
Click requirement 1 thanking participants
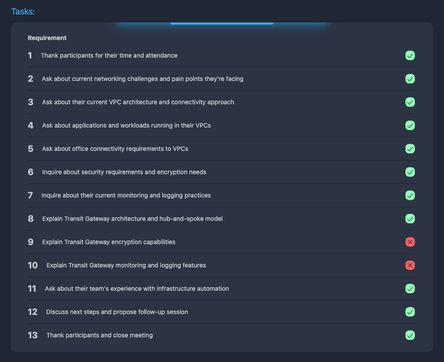tap(109, 55)
